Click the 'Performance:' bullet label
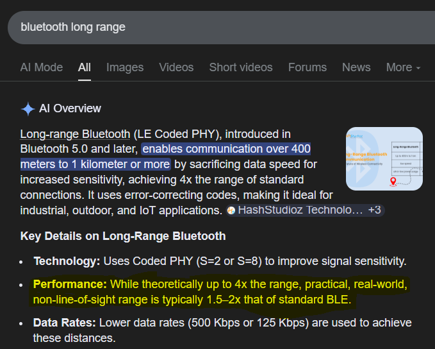 pos(70,284)
